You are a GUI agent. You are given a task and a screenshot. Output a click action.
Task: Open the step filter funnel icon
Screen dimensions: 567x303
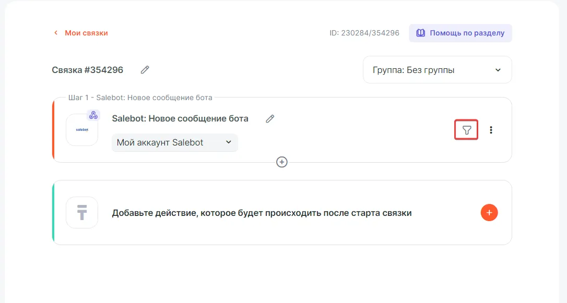467,130
